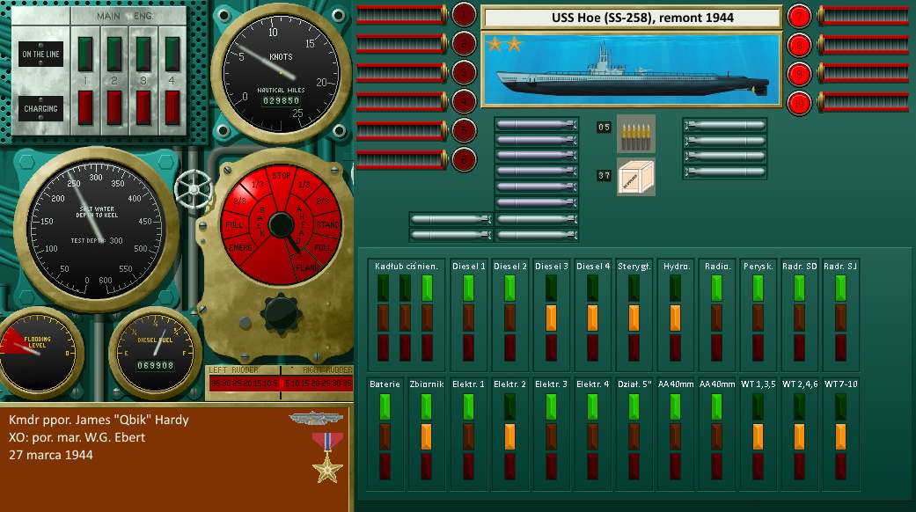Image resolution: width=916 pixels, height=512 pixels.
Task: Toggle main engine 4 red charging switch
Action: point(172,107)
